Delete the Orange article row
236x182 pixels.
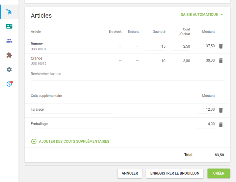tap(221, 61)
